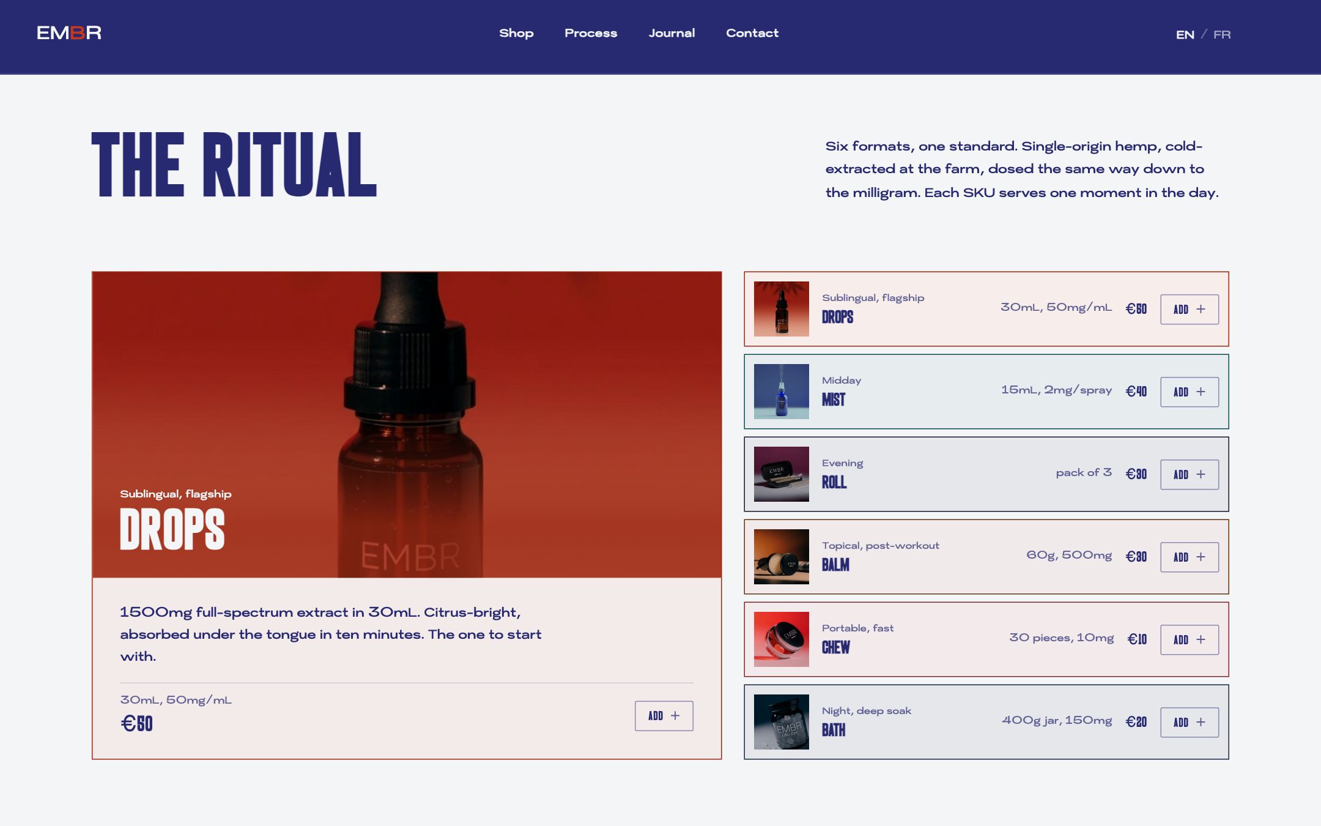Screen dimensions: 1321x826
Task: Click the 'Midday' label
Action: coord(842,381)
